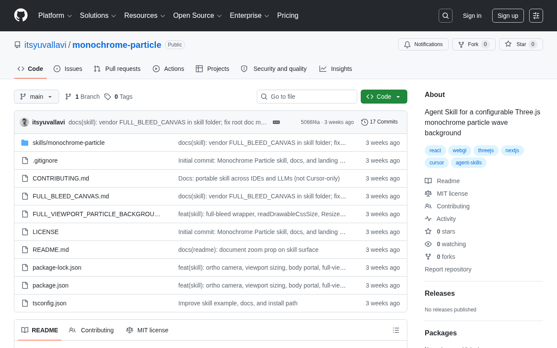Switch to the Insights tab
The image size is (557, 348).
coord(336,69)
